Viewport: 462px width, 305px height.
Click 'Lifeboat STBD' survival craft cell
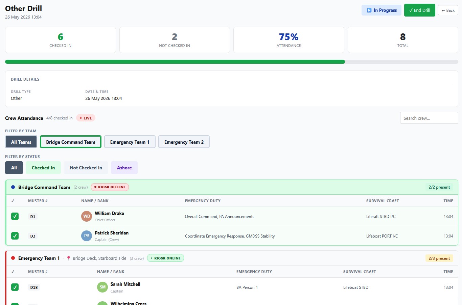pyautogui.click(x=356, y=287)
